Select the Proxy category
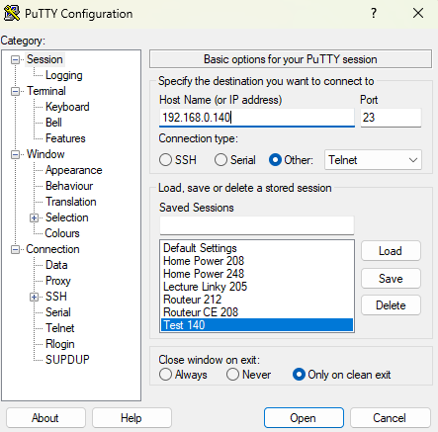The image size is (438, 432). (58, 281)
